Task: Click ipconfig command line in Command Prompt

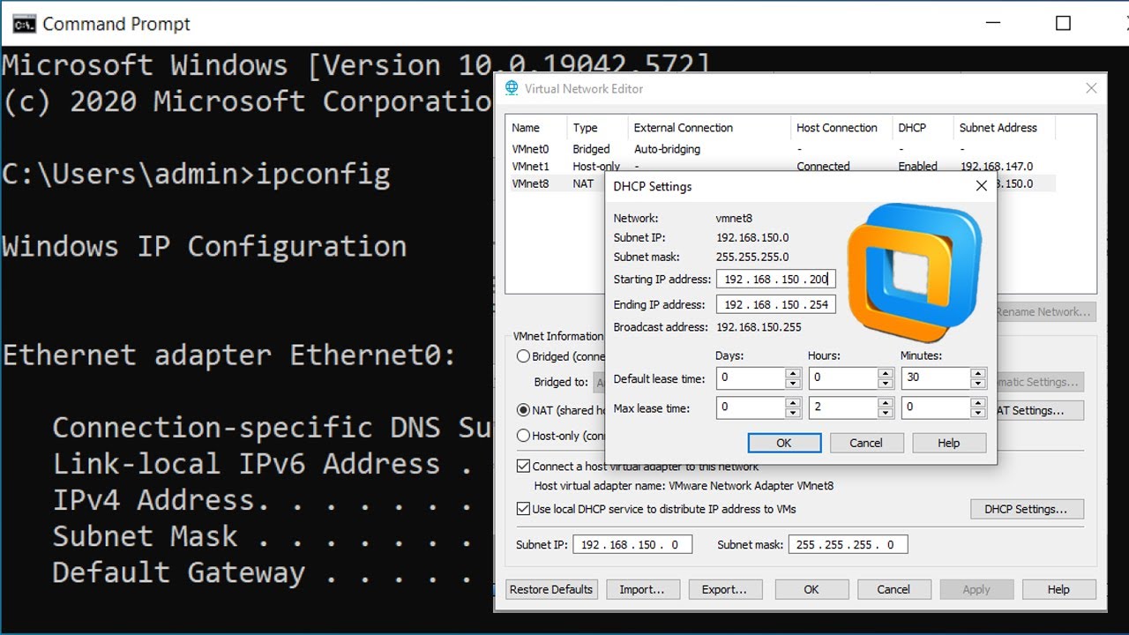Action: pos(196,174)
